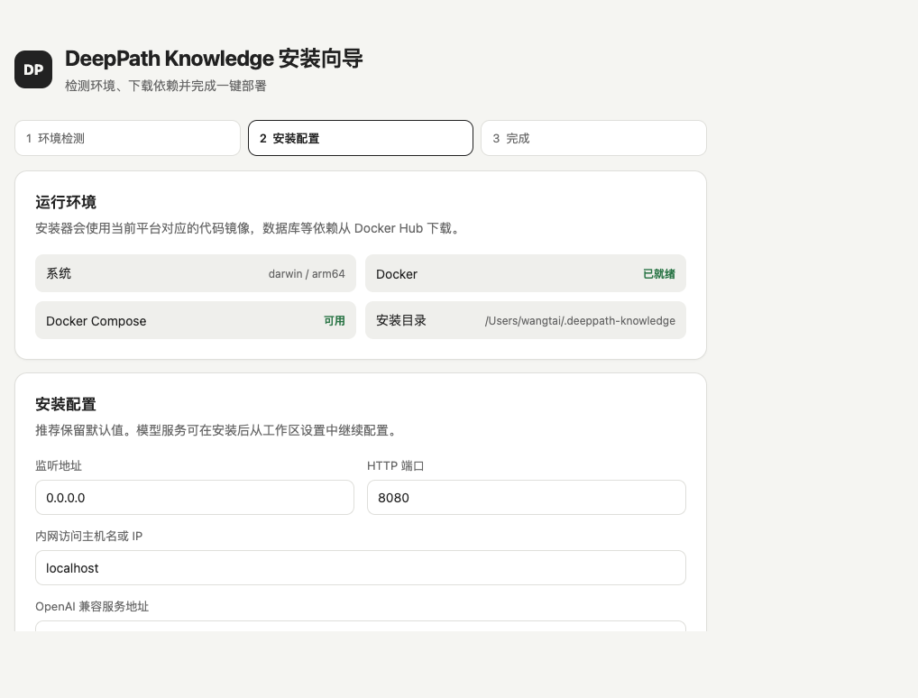
Task: Click the 监听地址 label
Action: point(59,466)
